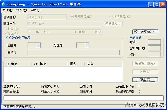The image size is (167, 110).
Task: Open the 帮助(H) menu
Action: click(35, 10)
